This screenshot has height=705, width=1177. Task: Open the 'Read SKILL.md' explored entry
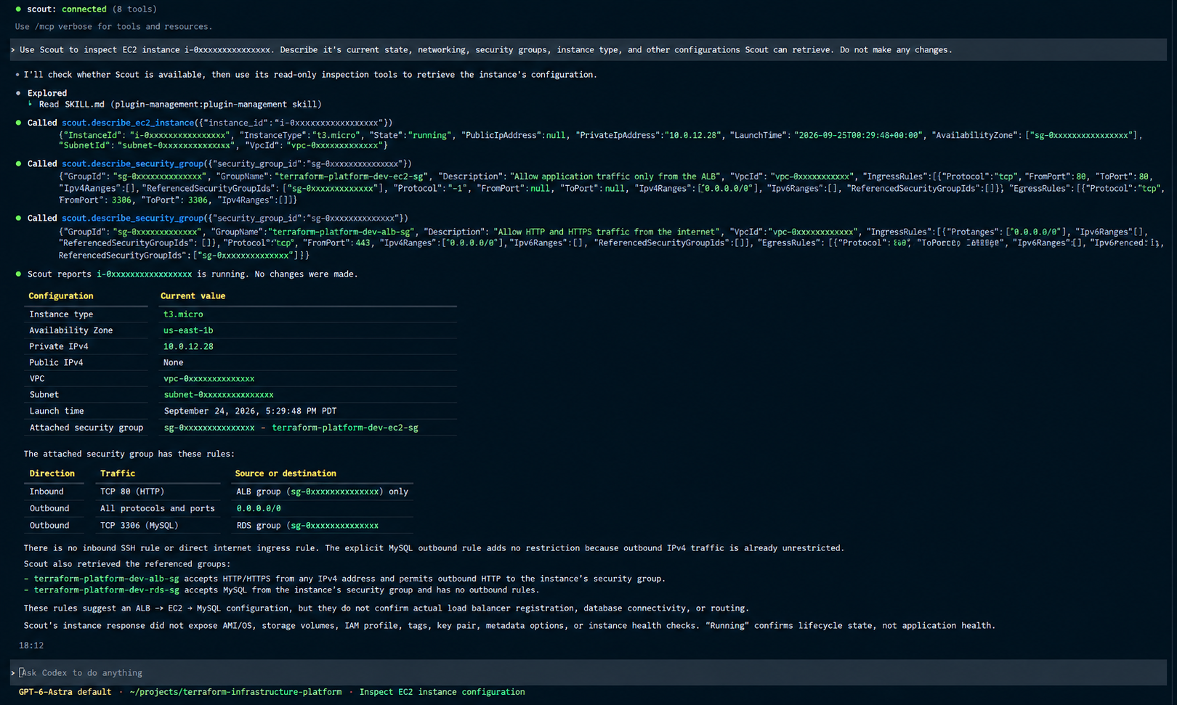point(179,104)
